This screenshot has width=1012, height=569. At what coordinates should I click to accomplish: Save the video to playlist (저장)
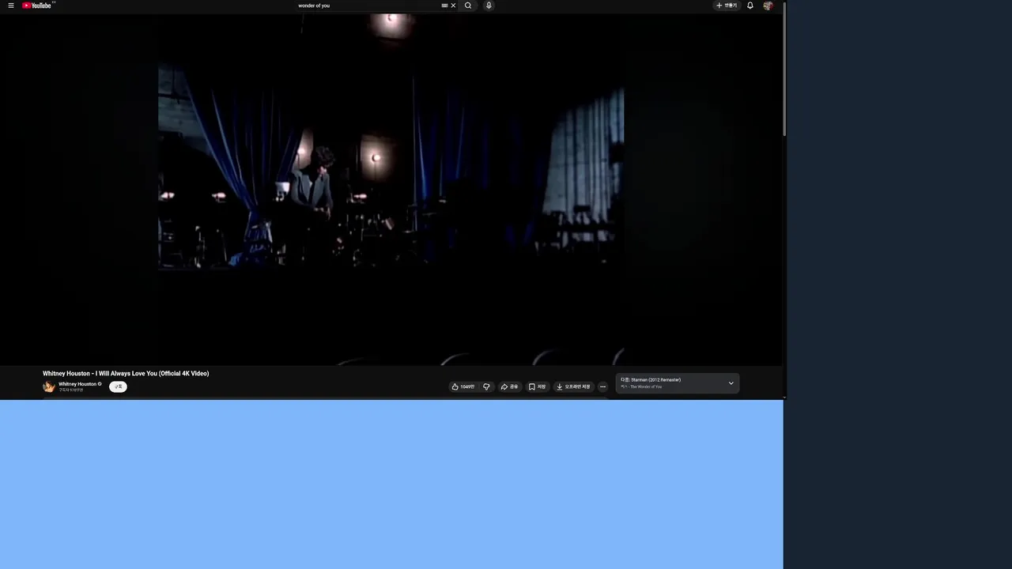click(x=538, y=386)
